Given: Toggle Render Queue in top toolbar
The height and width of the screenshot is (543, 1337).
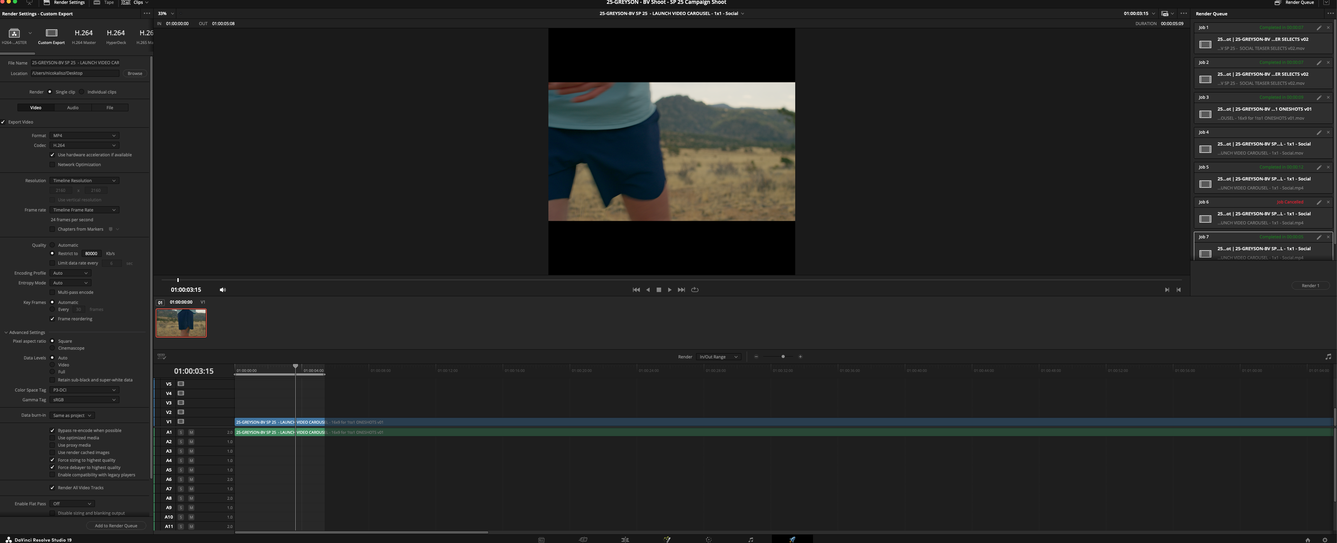Looking at the screenshot, I should (x=1295, y=2).
